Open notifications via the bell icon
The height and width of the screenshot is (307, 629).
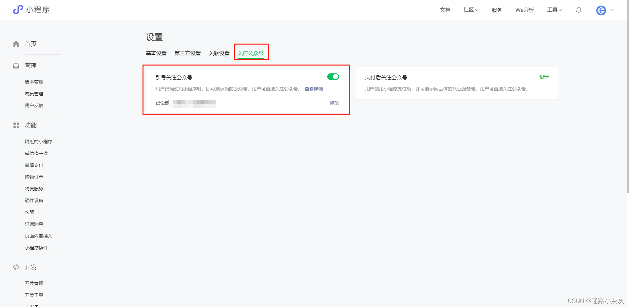click(x=579, y=10)
